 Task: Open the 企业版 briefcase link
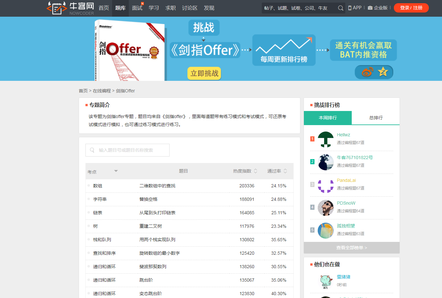[x=377, y=8]
